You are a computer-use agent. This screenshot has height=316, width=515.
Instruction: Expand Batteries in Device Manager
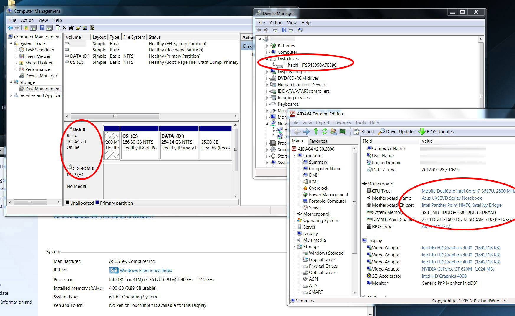(x=267, y=46)
